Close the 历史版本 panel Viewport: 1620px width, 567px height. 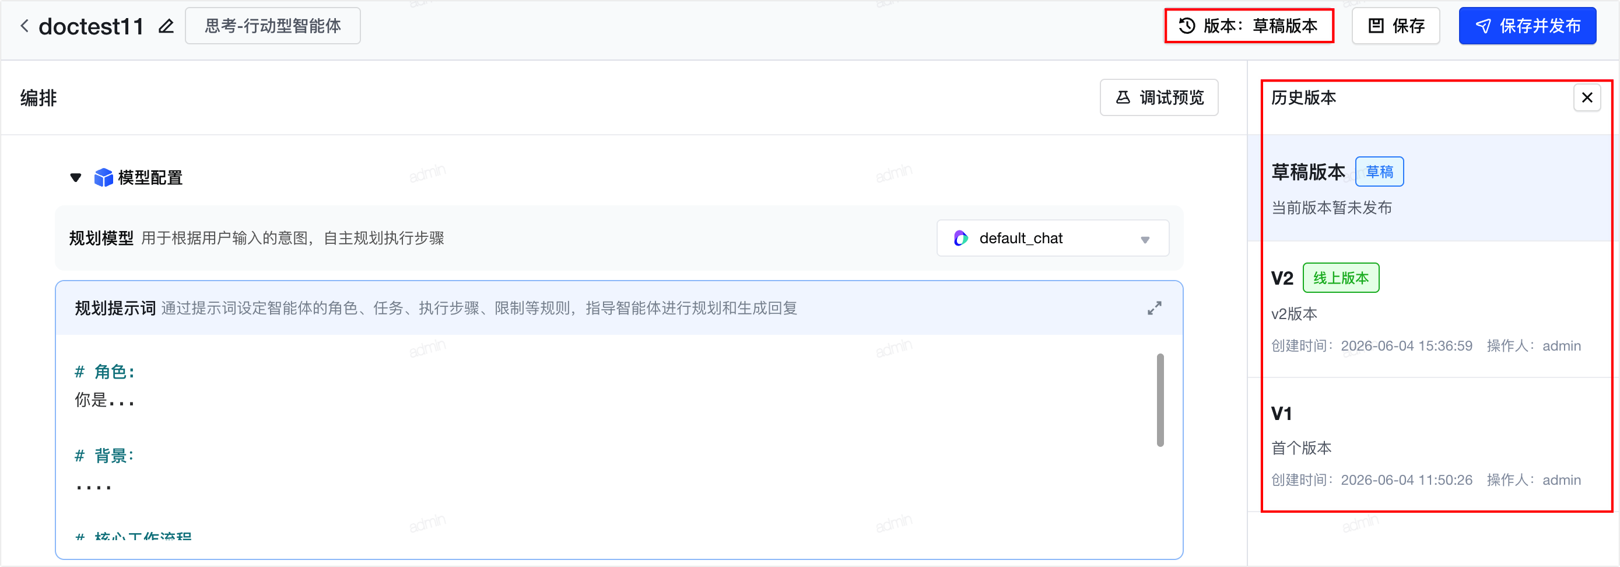(x=1587, y=97)
